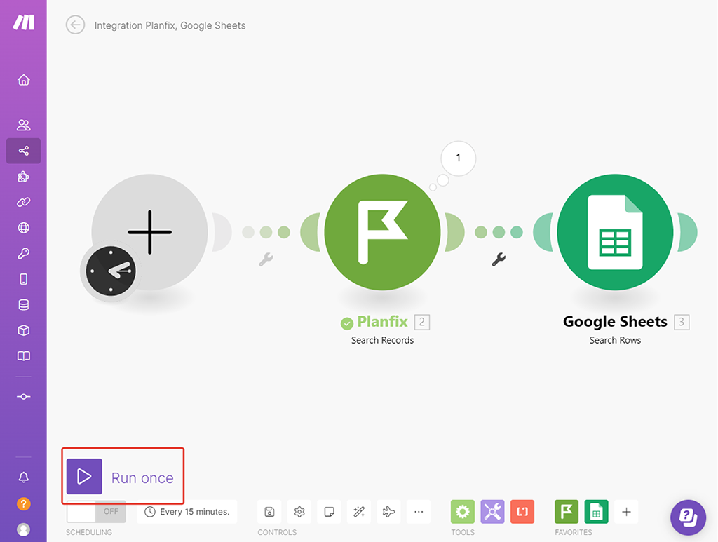The width and height of the screenshot is (718, 542).
Task: Click the commit node icon in the sidebar
Action: pyautogui.click(x=23, y=396)
